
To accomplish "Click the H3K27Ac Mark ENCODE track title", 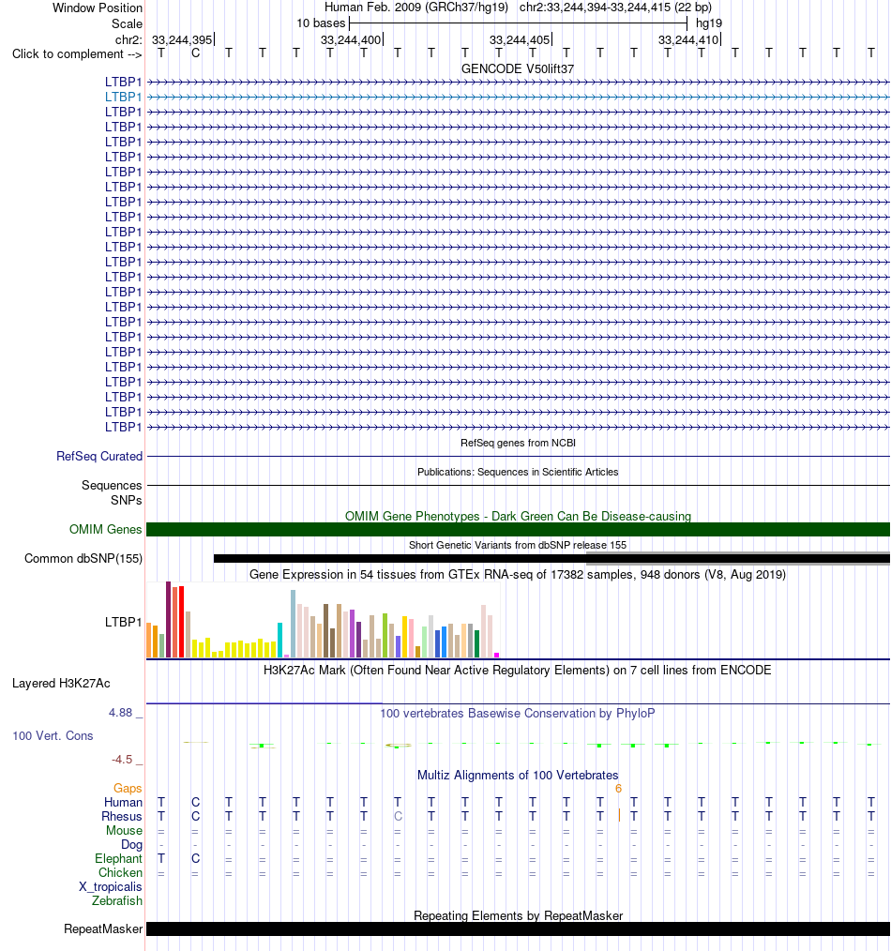I will pyautogui.click(x=518, y=671).
